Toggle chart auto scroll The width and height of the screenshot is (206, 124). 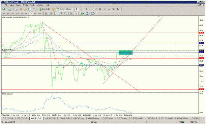pyautogui.click(x=71, y=13)
